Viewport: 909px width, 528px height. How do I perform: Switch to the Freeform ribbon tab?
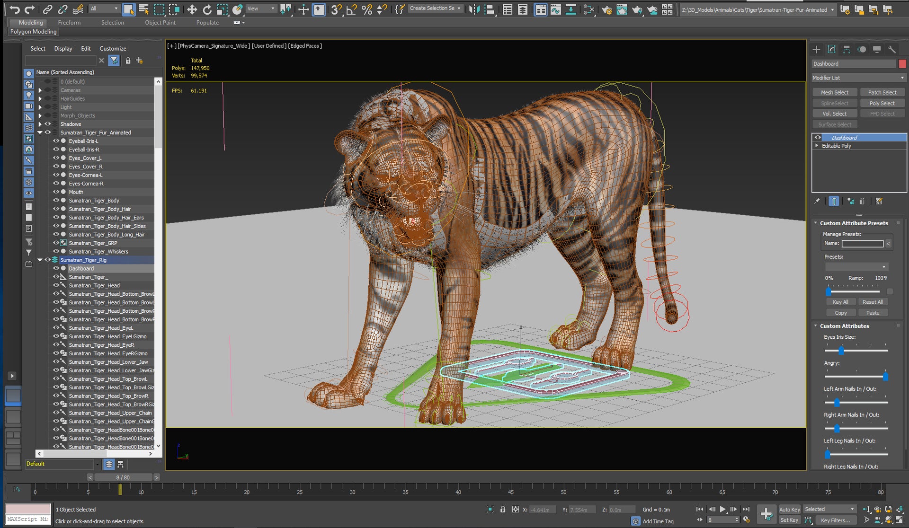(x=69, y=22)
